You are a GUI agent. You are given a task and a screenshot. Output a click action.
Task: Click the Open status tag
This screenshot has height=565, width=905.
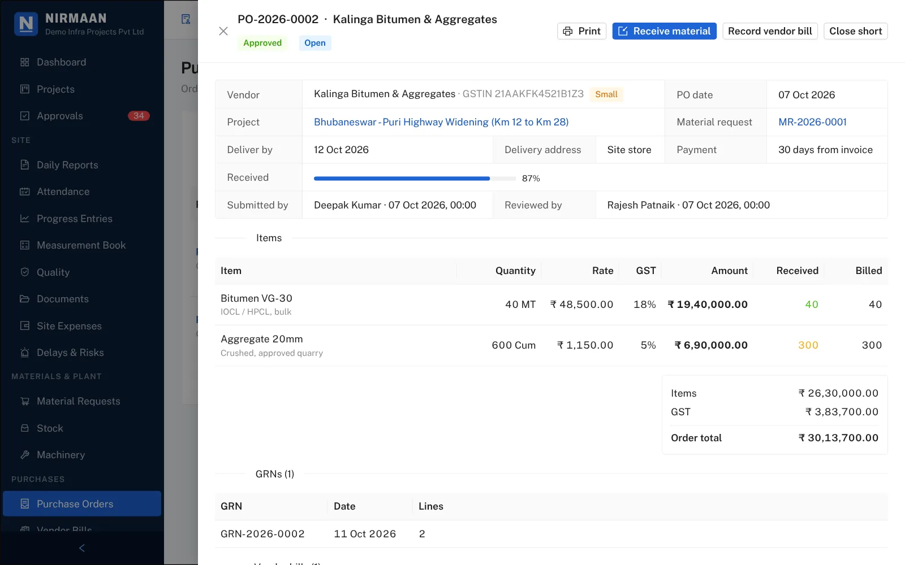(x=315, y=43)
